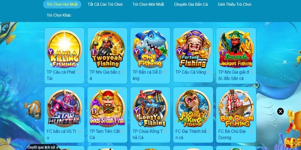Open the Gods Slash Fish icon
The height and width of the screenshot is (150, 301).
tap(107, 108)
